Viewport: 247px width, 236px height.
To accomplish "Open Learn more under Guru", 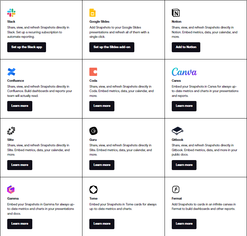I will click(102, 165).
